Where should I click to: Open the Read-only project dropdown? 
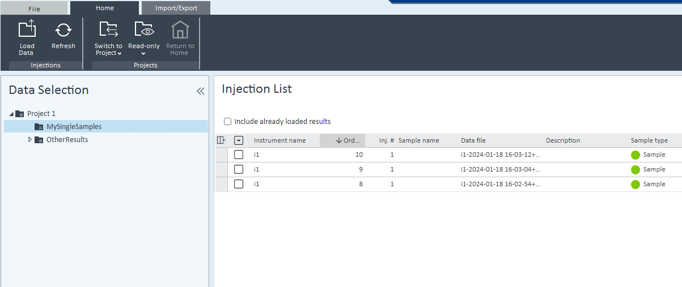point(143,38)
